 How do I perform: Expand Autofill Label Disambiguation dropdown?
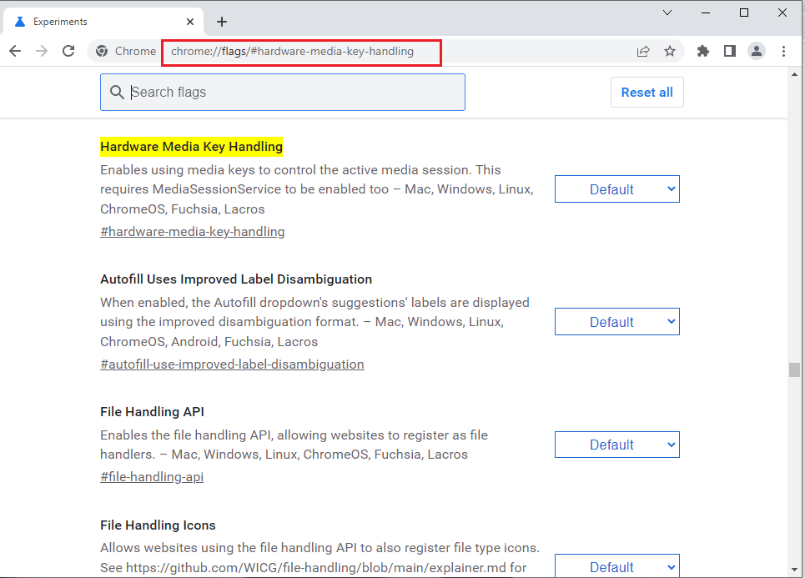pyautogui.click(x=617, y=322)
